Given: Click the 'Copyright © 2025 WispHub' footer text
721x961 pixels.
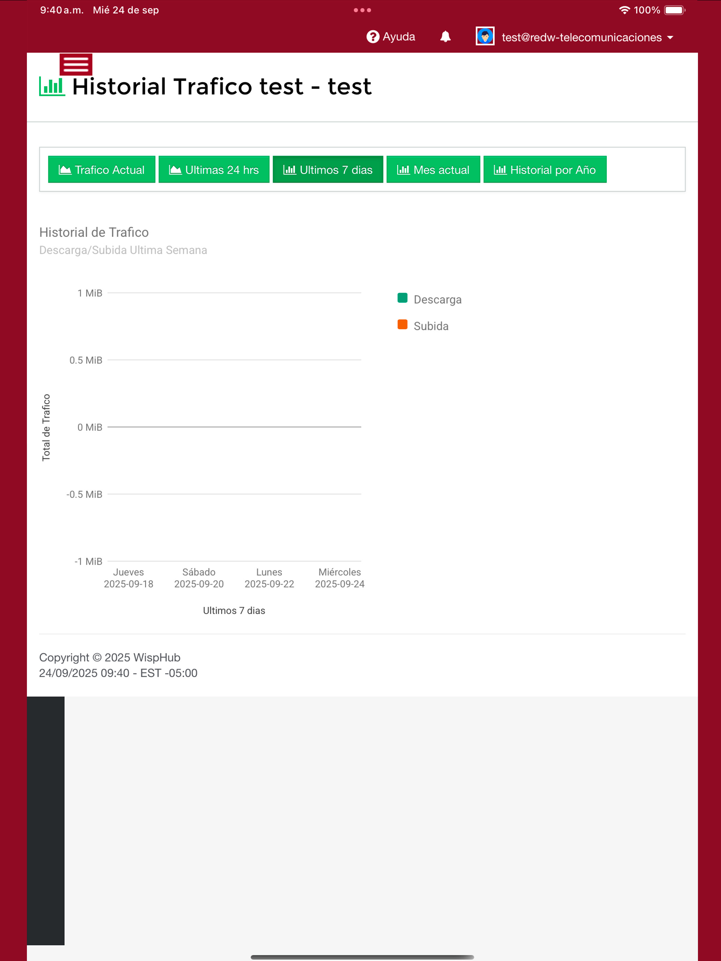Looking at the screenshot, I should click(110, 657).
